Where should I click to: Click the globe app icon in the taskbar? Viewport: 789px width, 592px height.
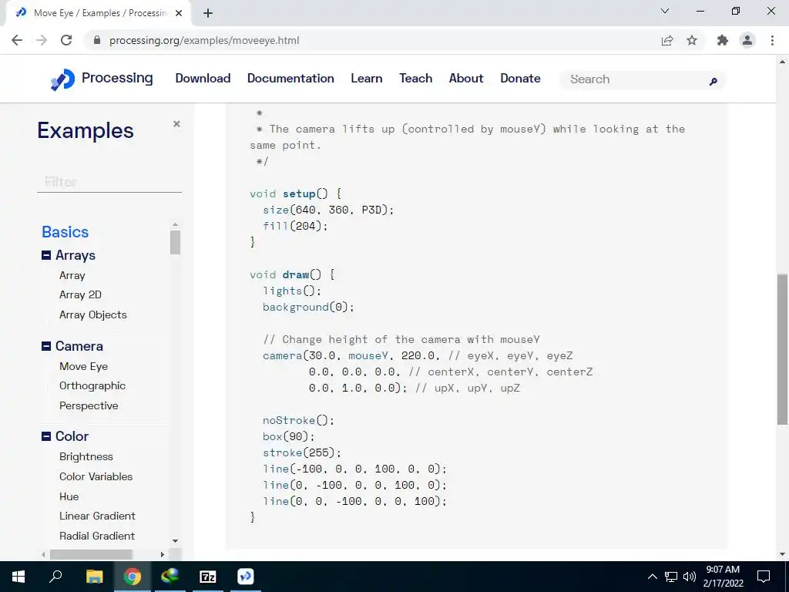[x=170, y=577]
